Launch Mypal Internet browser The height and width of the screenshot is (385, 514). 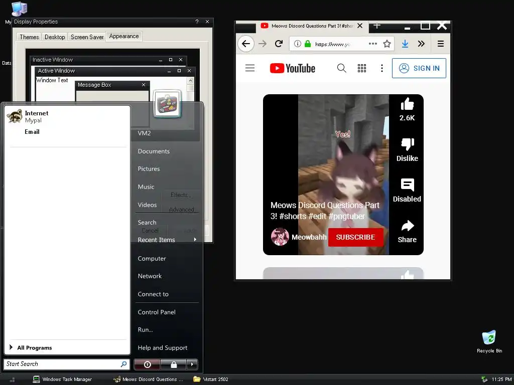(x=67, y=116)
